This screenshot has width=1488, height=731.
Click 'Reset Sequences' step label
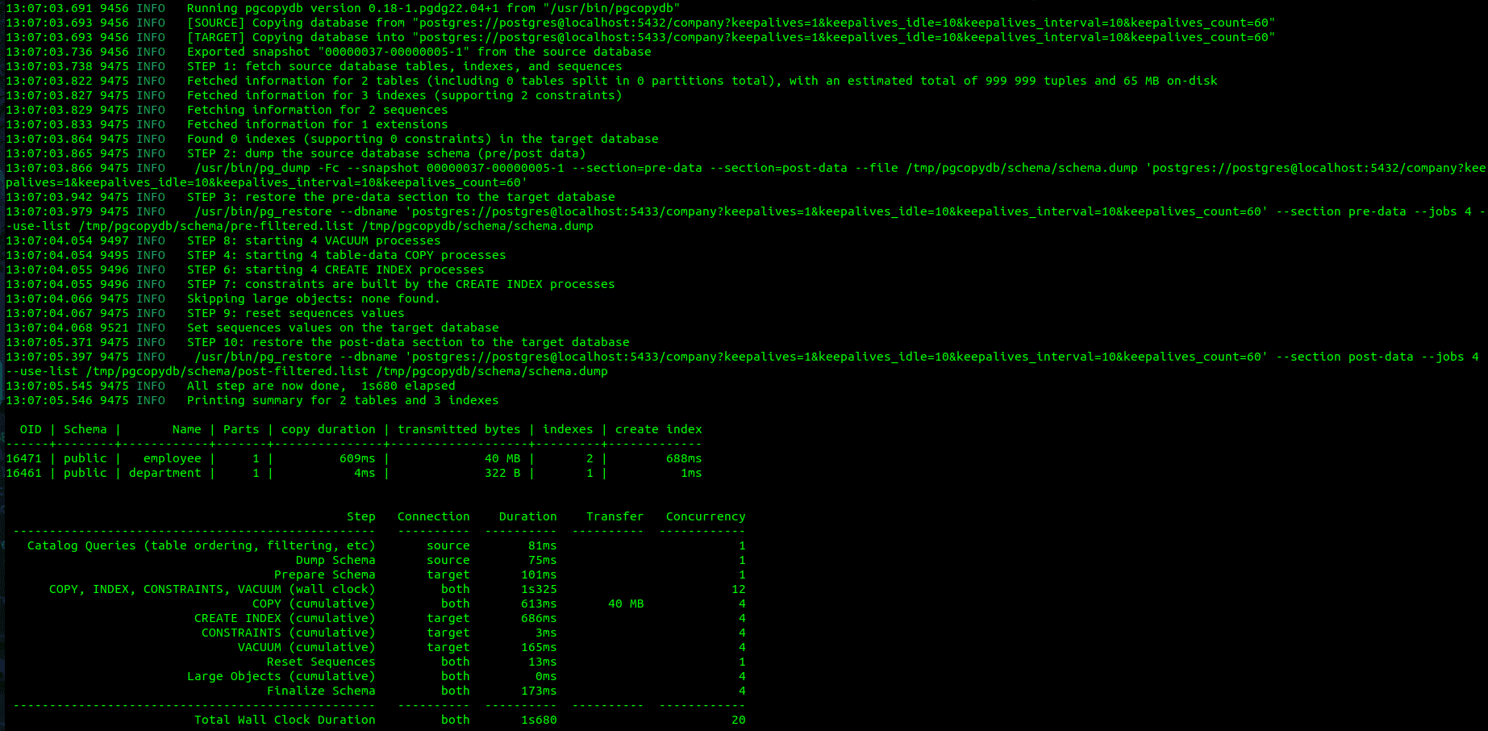coord(321,662)
